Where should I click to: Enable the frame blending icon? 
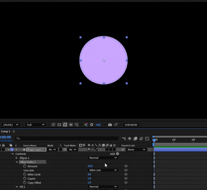[x=135, y=139]
